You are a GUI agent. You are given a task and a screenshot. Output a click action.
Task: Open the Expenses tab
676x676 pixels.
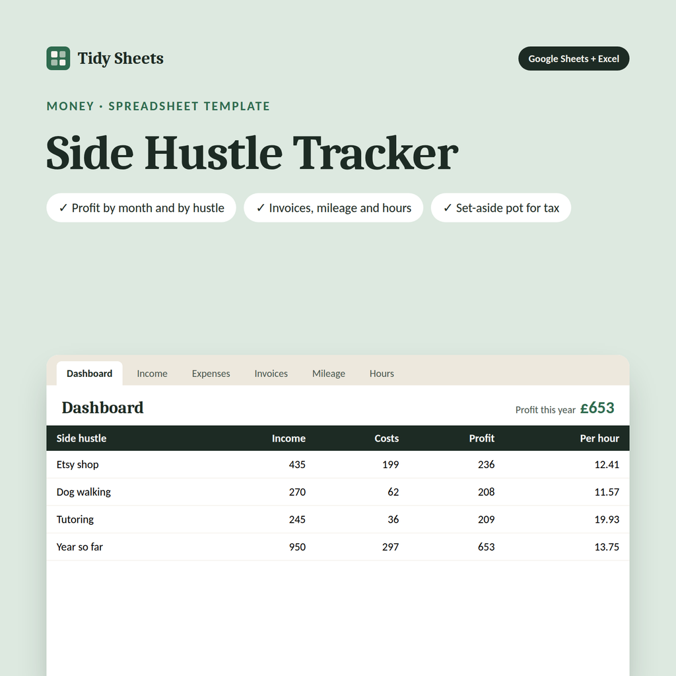point(211,374)
